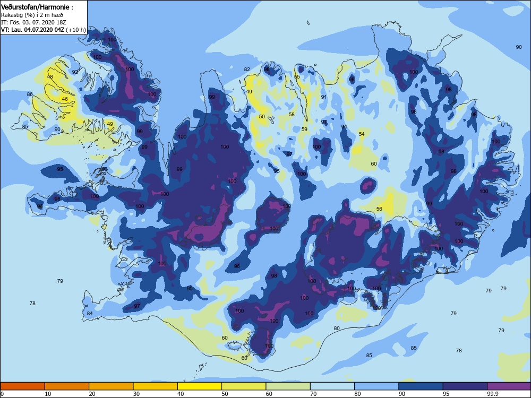Pick the dark orange 0–10 legend swatch
The height and width of the screenshot is (398, 531).
(x=22, y=386)
